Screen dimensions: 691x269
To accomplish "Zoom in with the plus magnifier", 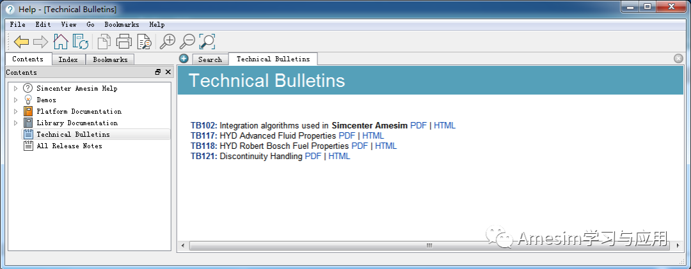I will coord(168,42).
